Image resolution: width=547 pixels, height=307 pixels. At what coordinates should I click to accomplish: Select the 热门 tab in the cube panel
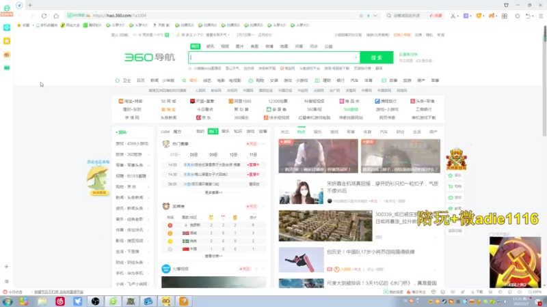213,131
